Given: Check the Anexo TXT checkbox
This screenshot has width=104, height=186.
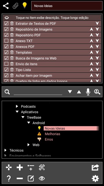Looking at the screenshot, I should tap(6, 41).
